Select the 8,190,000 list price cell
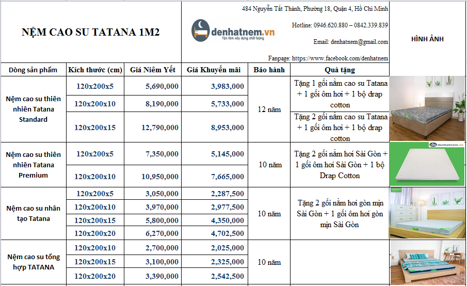This screenshot has height=286, width=467. point(153,104)
